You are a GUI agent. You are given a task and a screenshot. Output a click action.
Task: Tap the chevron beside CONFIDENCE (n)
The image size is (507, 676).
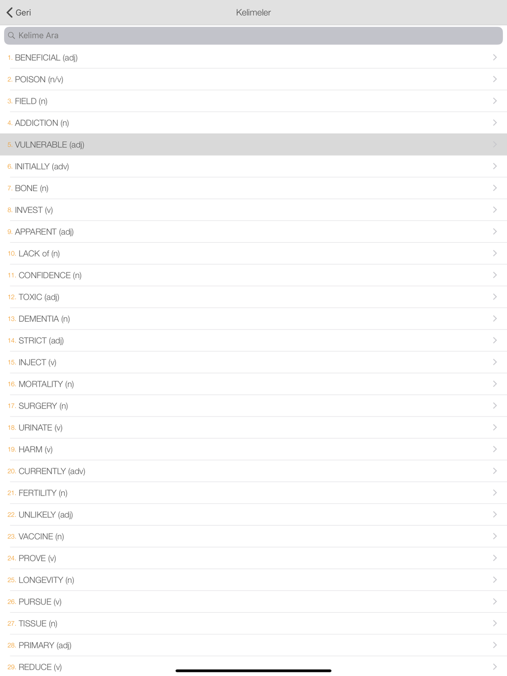[495, 275]
